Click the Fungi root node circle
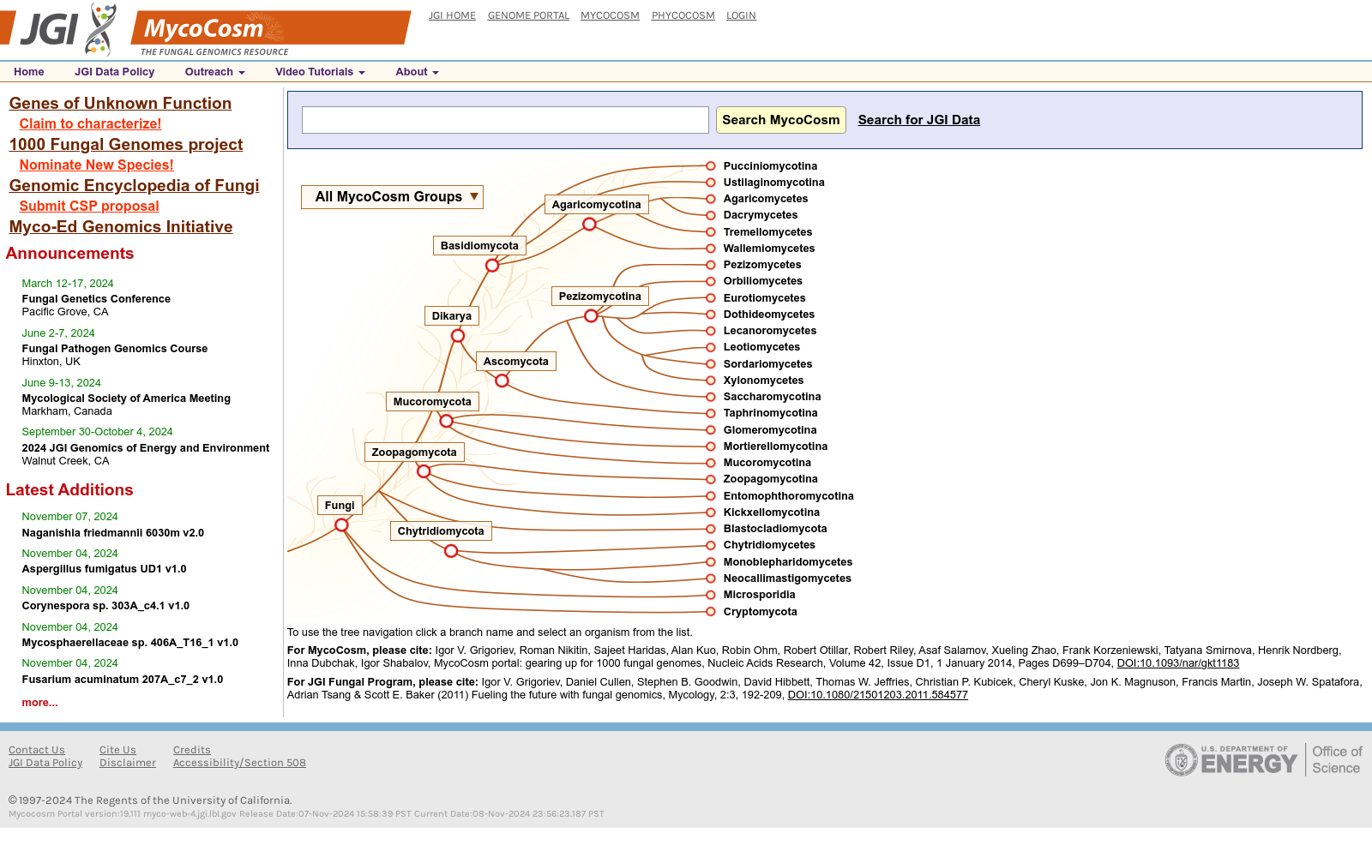 click(x=341, y=525)
